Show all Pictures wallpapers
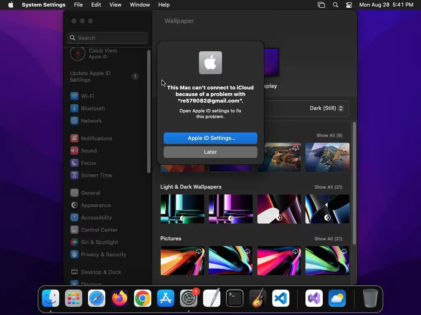 [x=328, y=239]
